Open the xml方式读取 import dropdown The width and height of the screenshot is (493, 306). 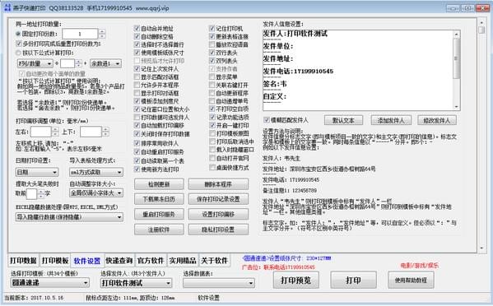click(x=96, y=172)
